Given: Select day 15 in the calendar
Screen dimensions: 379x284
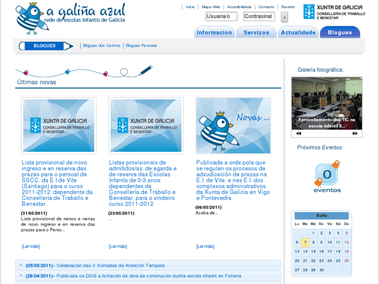Looking at the screenshot, I should [x=313, y=251].
